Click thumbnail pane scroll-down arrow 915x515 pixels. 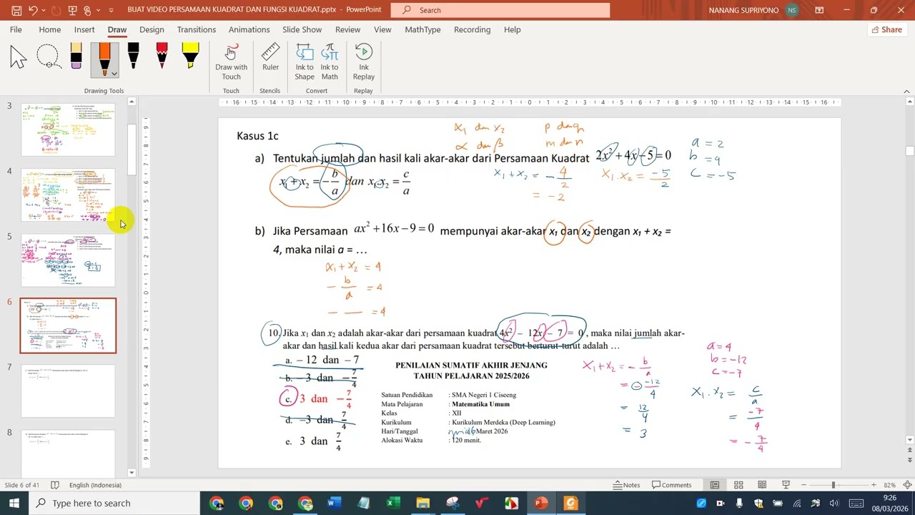point(132,472)
